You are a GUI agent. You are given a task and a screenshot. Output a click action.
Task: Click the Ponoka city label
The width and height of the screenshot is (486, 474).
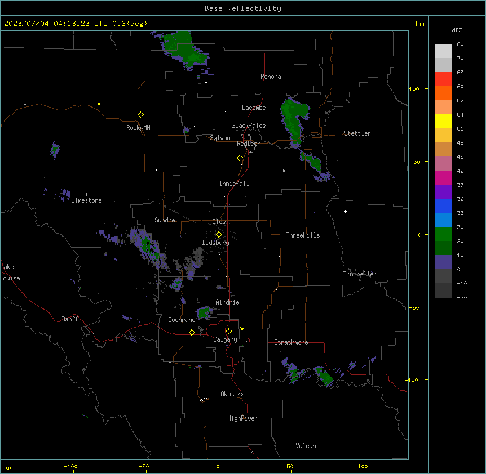click(271, 77)
